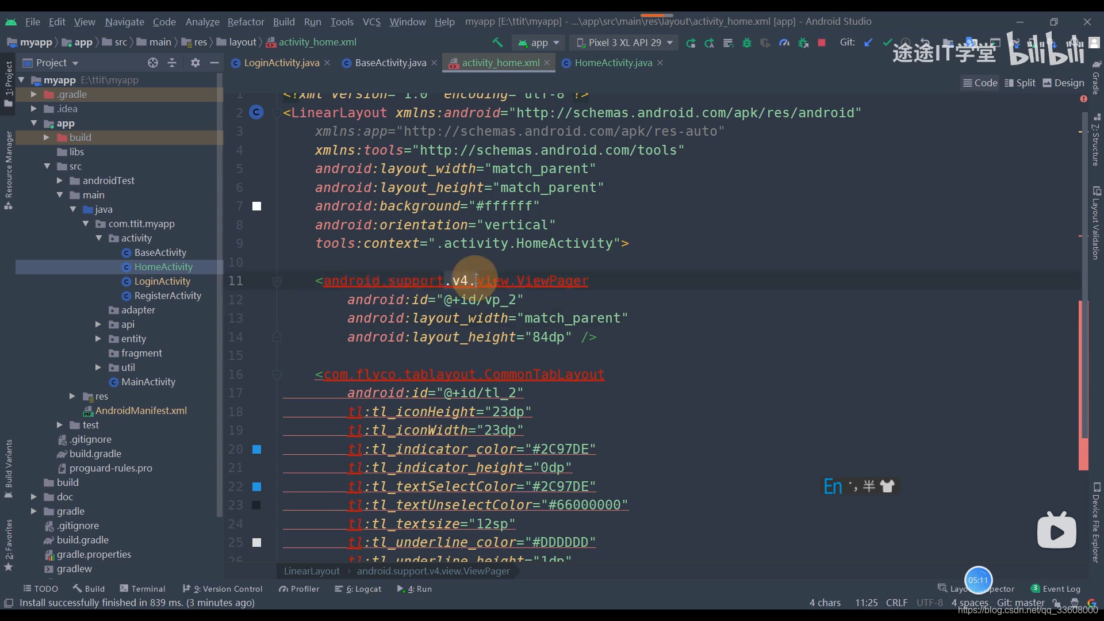Click the green Git Commit checkmark

tap(887, 43)
